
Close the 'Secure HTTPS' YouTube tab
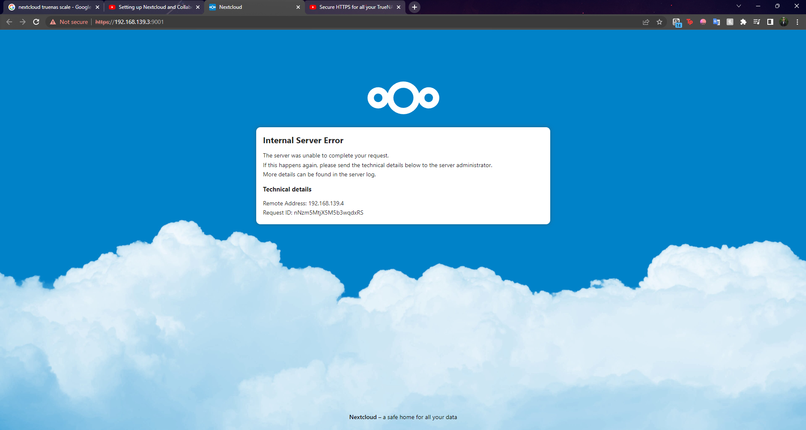pos(399,7)
